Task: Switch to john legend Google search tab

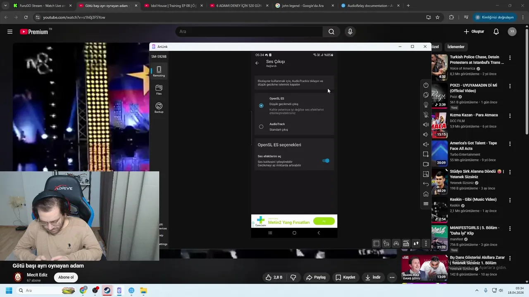Action: click(305, 6)
